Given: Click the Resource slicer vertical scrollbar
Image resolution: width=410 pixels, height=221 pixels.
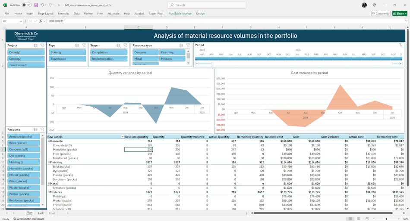Looking at the screenshot, I should coord(43,162).
